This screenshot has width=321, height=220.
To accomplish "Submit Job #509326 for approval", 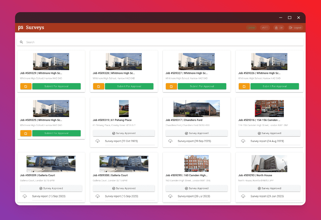I will [x=275, y=86].
